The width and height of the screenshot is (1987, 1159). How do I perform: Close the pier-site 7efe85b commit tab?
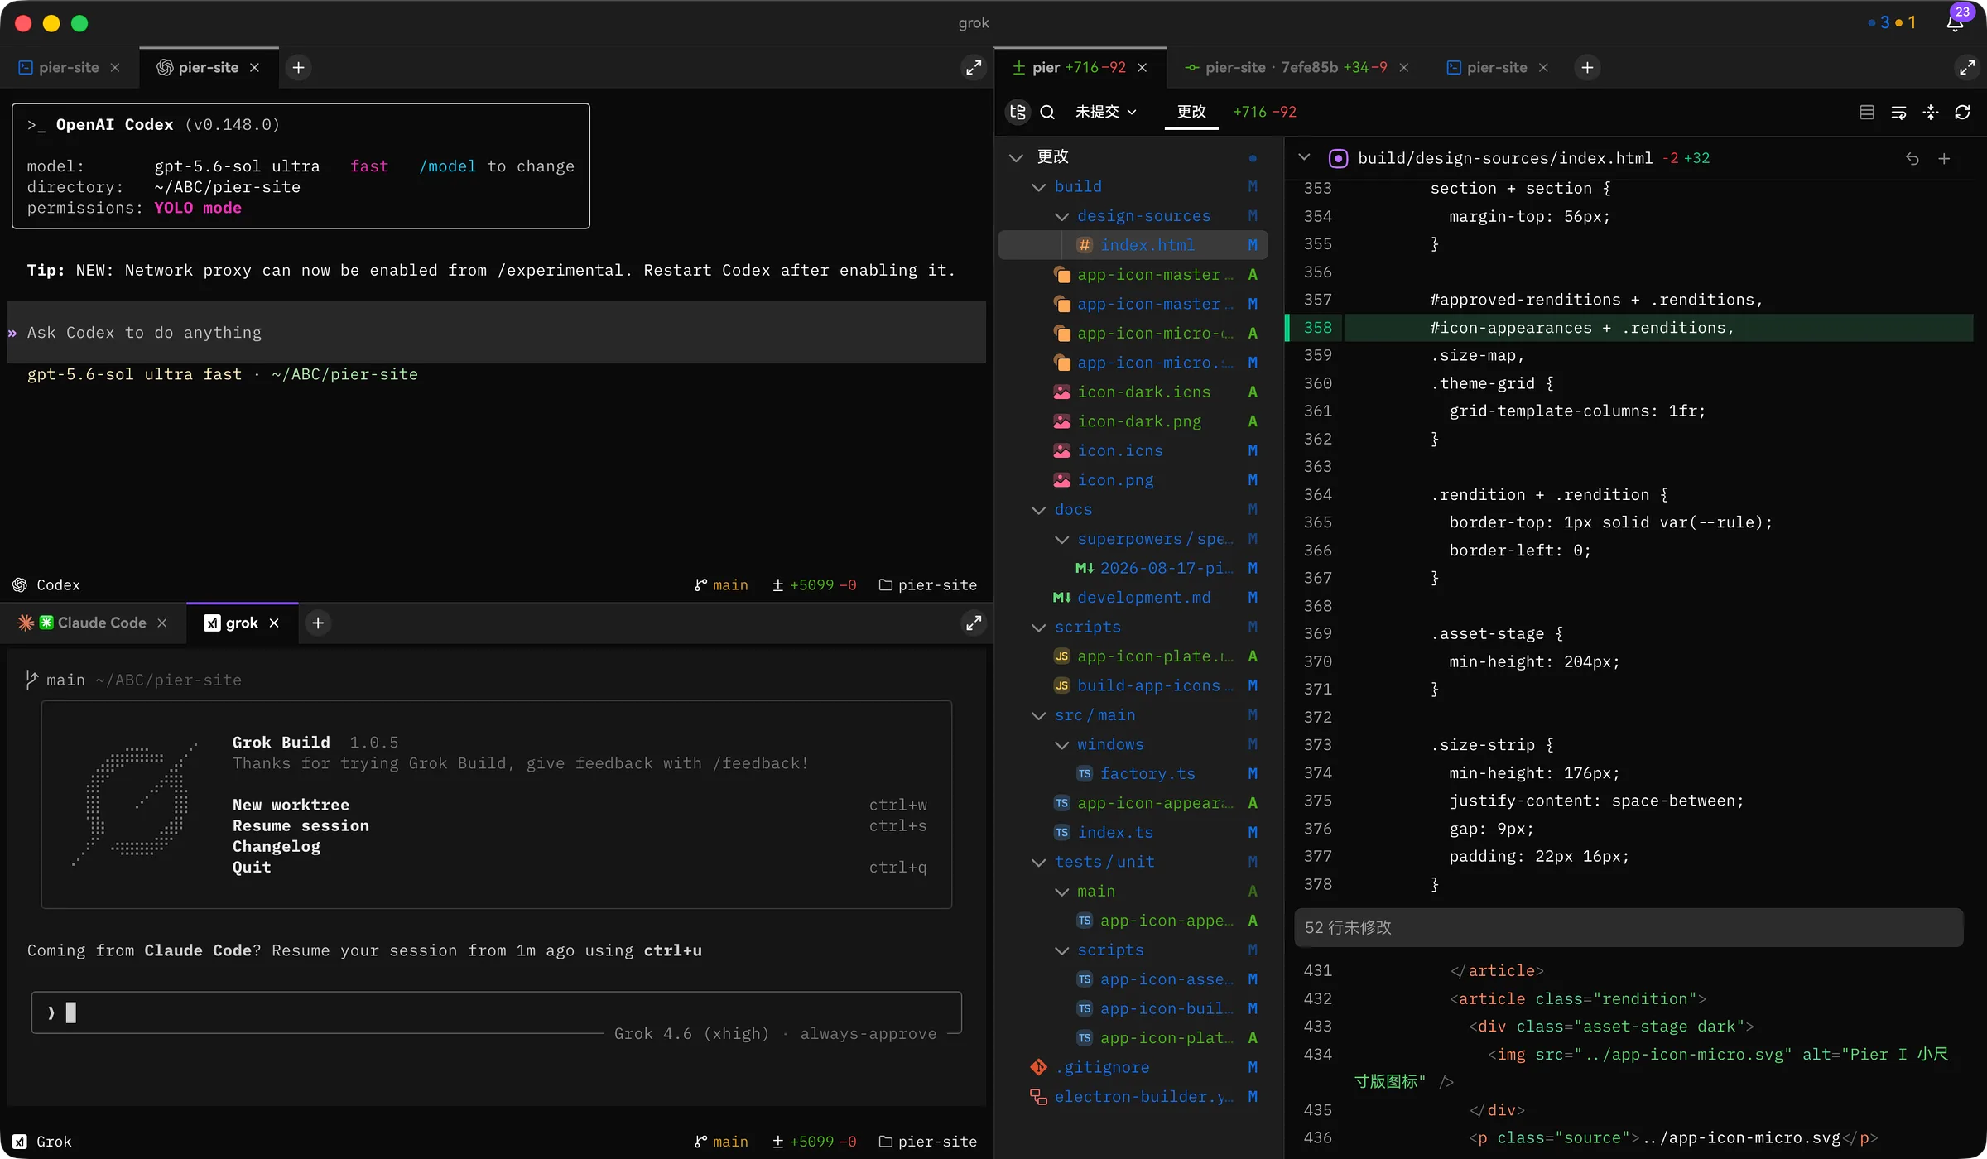click(x=1404, y=68)
